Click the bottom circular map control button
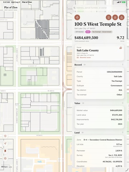 point(5,158)
